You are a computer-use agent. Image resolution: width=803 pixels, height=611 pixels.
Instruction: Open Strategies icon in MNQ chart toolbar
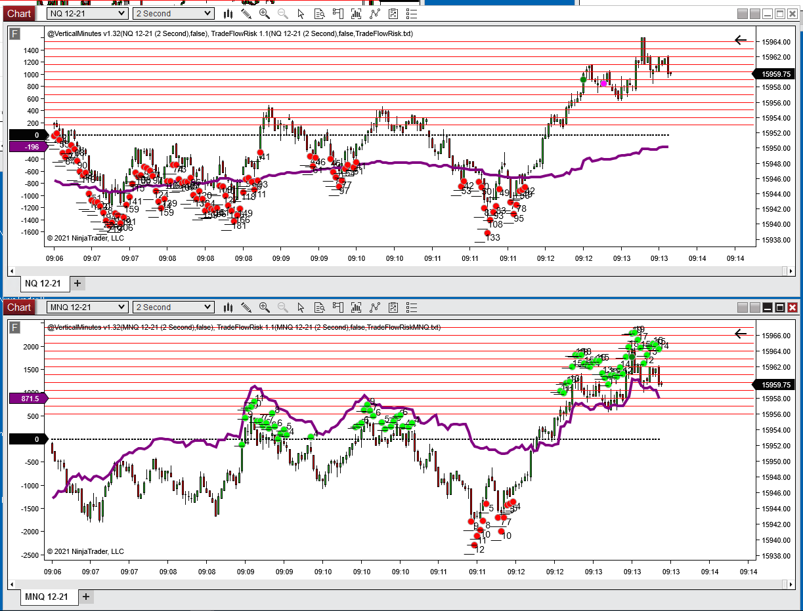click(393, 307)
